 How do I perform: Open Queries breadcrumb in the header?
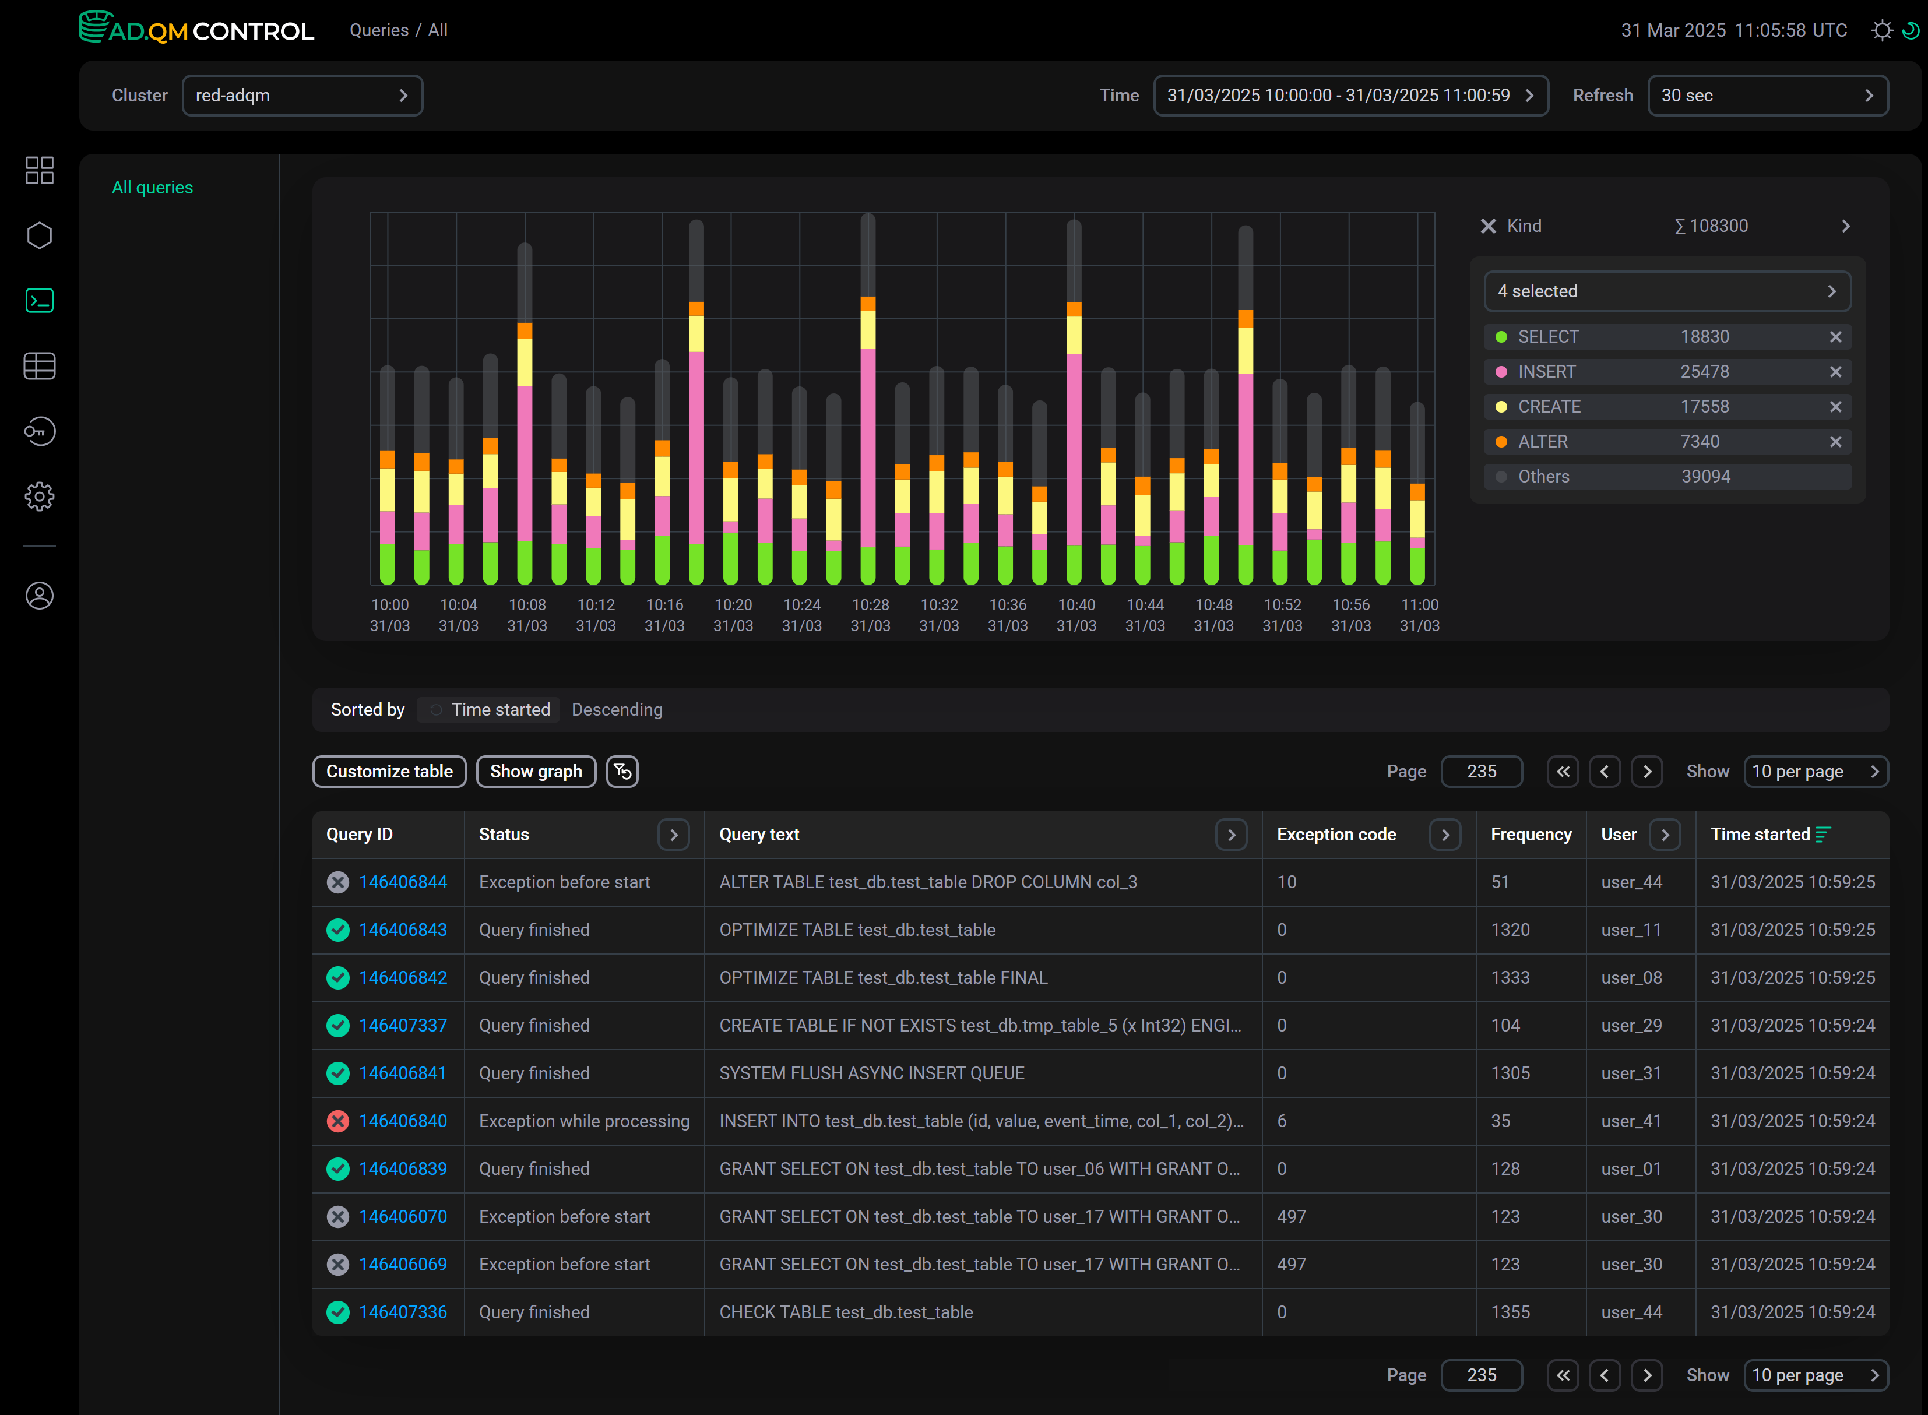(378, 30)
